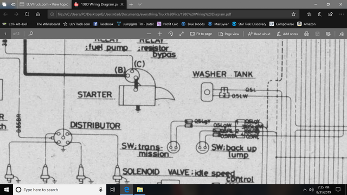Open the Amazon bookmark
The height and width of the screenshot is (195, 347).
pos(306,24)
